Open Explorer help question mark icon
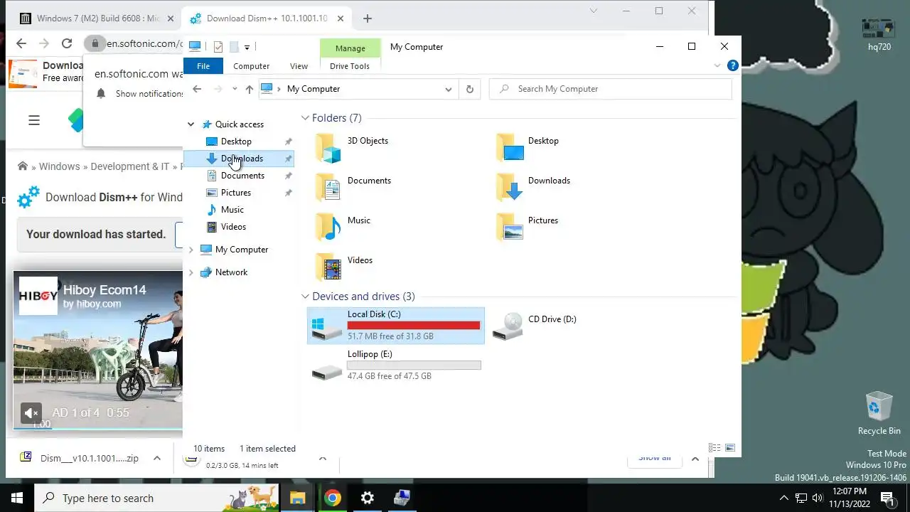Screen dimensions: 910x512 [x=733, y=65]
